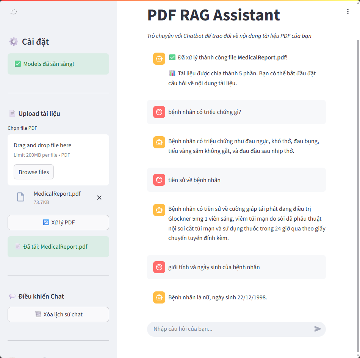This screenshot has width=360, height=358.
Task: Click the document icon beside MedicalReport.pdf
Action: coord(20,197)
